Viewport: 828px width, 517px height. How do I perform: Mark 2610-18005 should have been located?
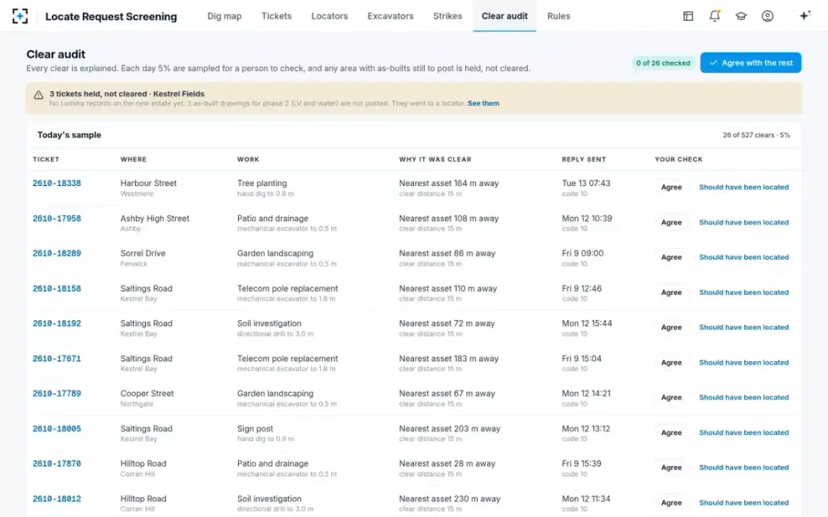(x=744, y=433)
